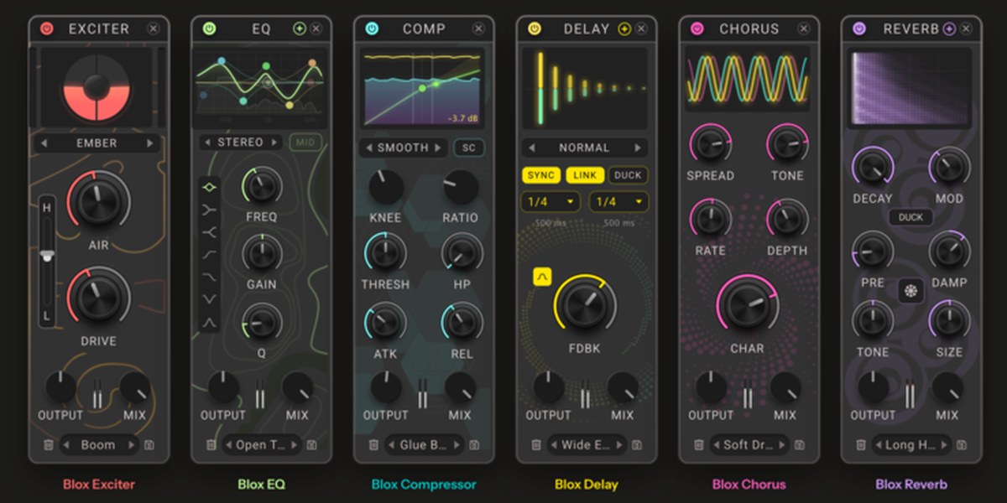Save the Exciter preset next to Boom

pyautogui.click(x=149, y=445)
